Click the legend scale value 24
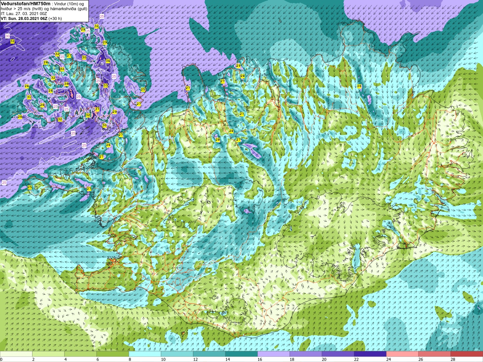Image resolution: width=483 pixels, height=362 pixels. (388, 359)
